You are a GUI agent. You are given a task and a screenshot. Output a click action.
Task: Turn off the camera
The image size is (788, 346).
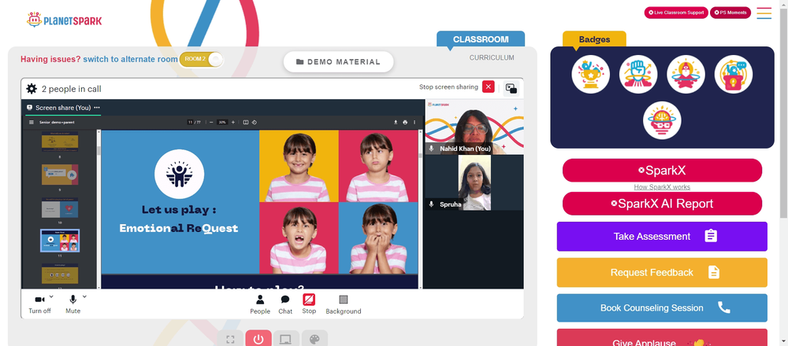[39, 304]
